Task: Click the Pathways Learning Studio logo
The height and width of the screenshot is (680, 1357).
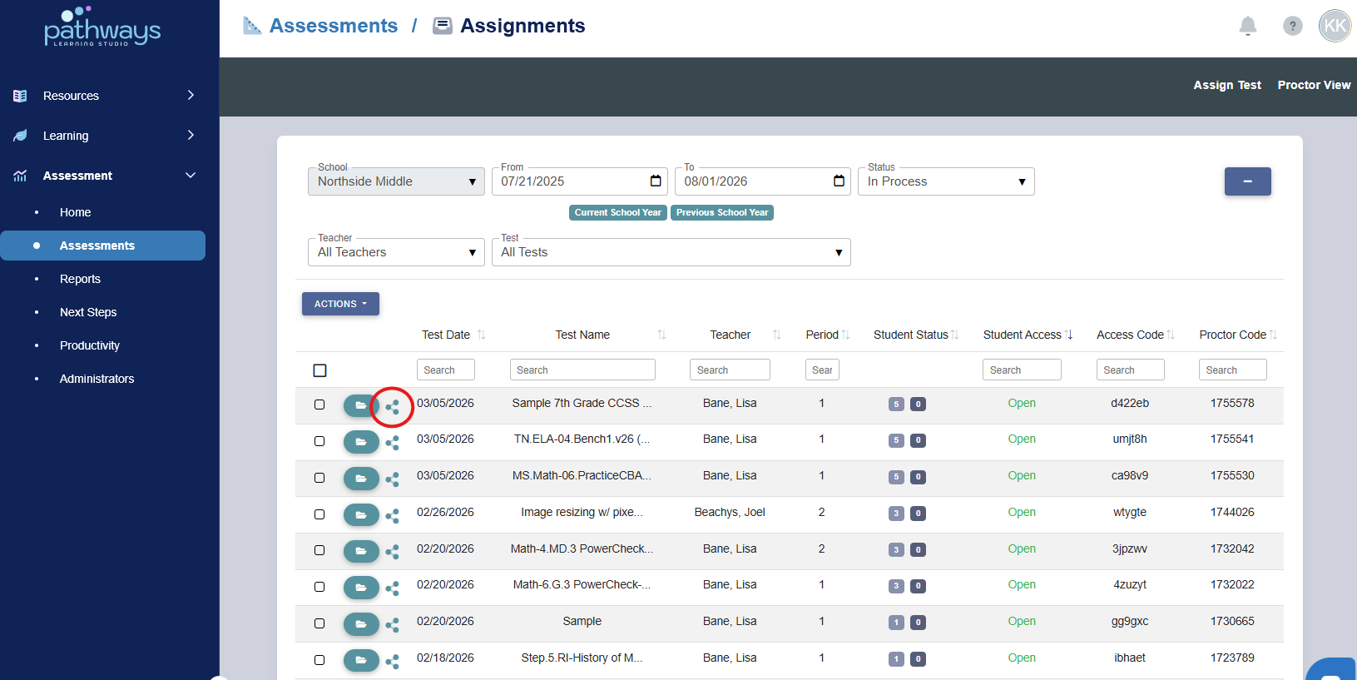Action: click(x=102, y=27)
